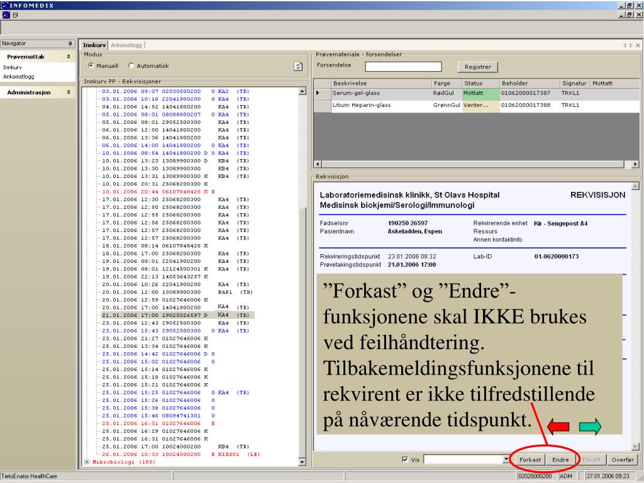Image resolution: width=644 pixels, height=483 pixels.
Task: Switch to the Innkurv tab
Action: pos(94,45)
